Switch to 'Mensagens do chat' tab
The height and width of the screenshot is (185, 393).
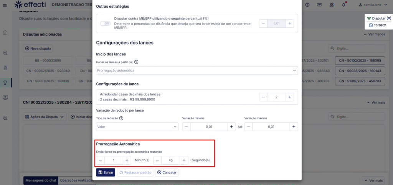click(41, 180)
